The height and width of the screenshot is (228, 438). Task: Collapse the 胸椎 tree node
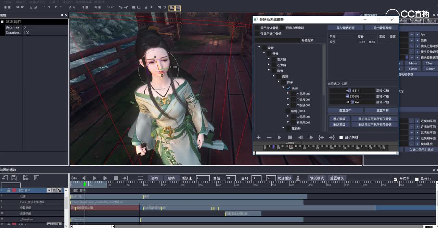tap(269, 71)
